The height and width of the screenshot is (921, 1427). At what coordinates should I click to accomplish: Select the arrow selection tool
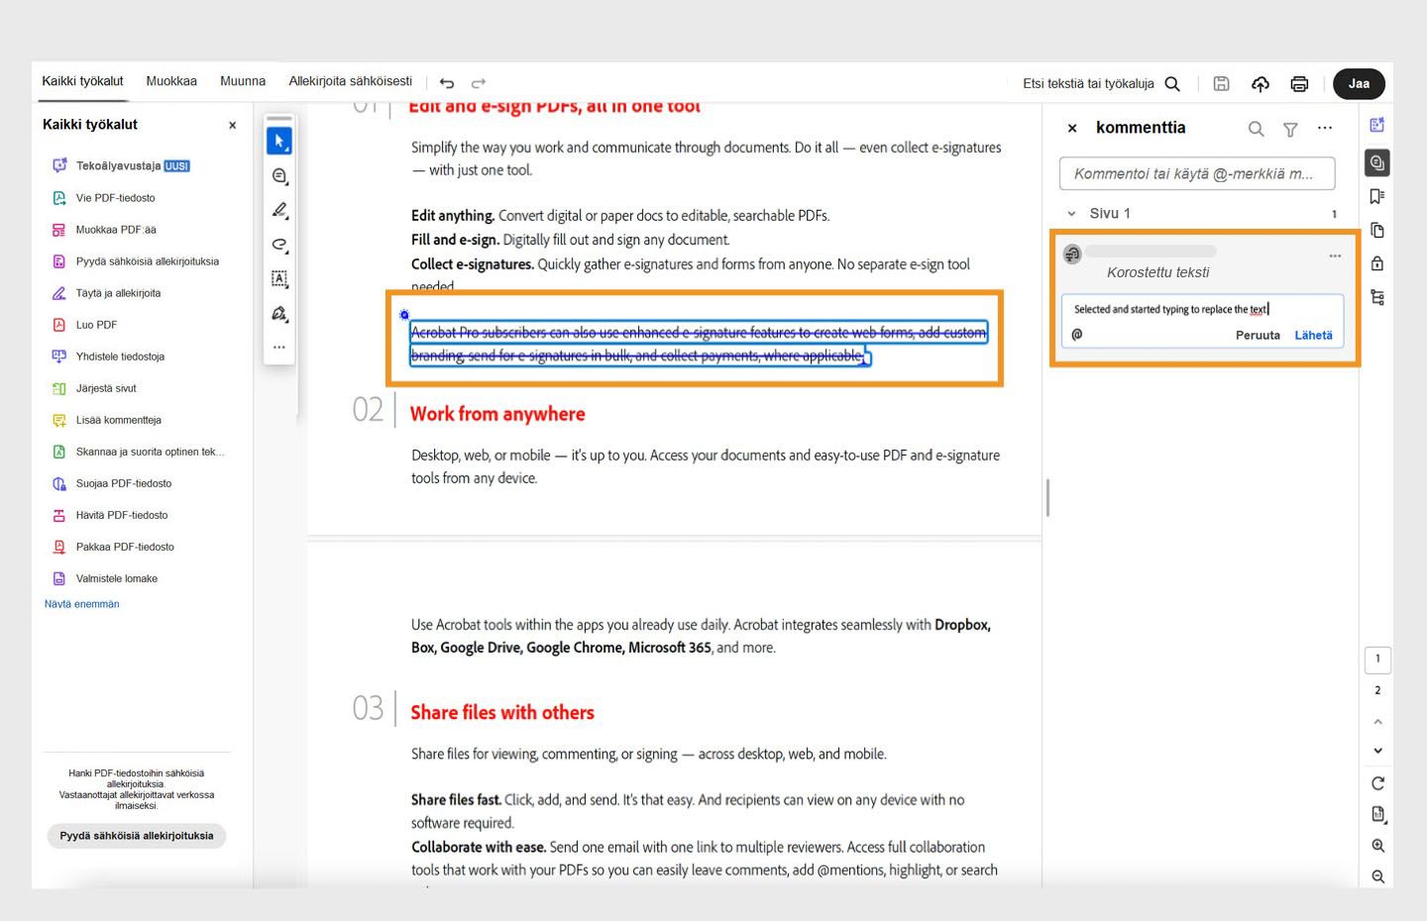(279, 142)
